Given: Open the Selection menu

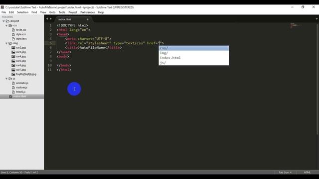Looking at the screenshot, I should coord(22,12).
